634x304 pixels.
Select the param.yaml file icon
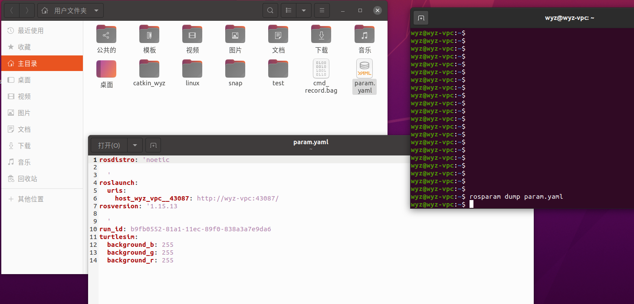click(365, 69)
